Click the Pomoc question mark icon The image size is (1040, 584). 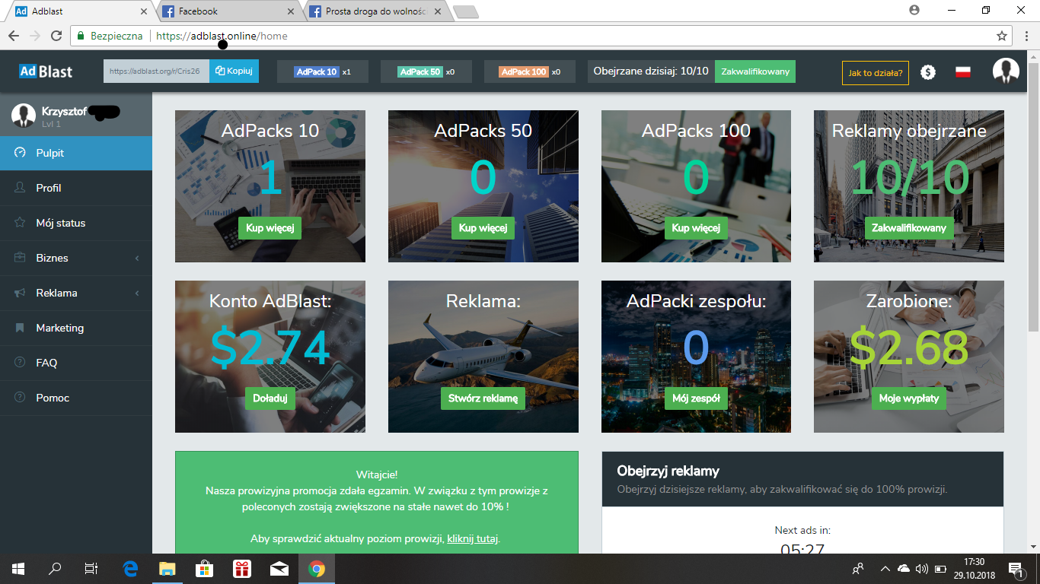coord(20,398)
